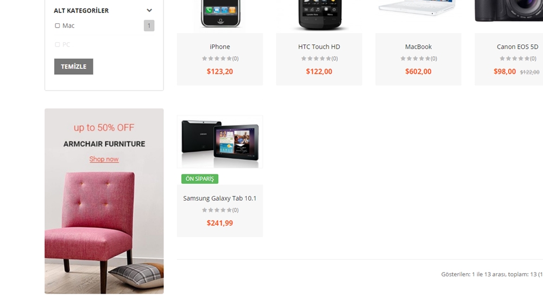This screenshot has width=543, height=304.
Task: Open the HTC Touch HD product image
Action: click(319, 15)
